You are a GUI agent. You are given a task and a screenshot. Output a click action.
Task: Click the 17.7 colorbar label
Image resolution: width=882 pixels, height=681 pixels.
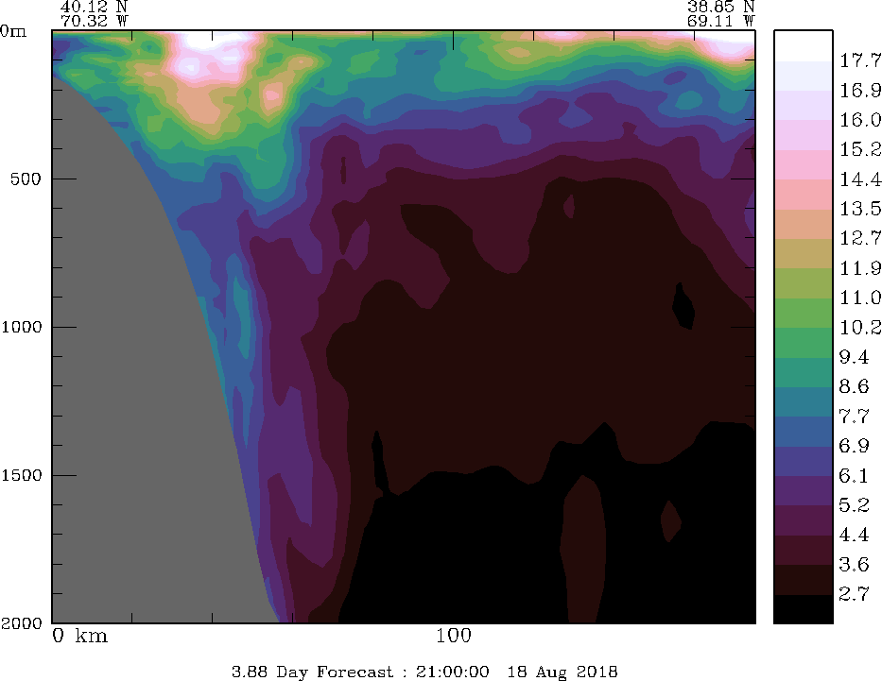859,60
